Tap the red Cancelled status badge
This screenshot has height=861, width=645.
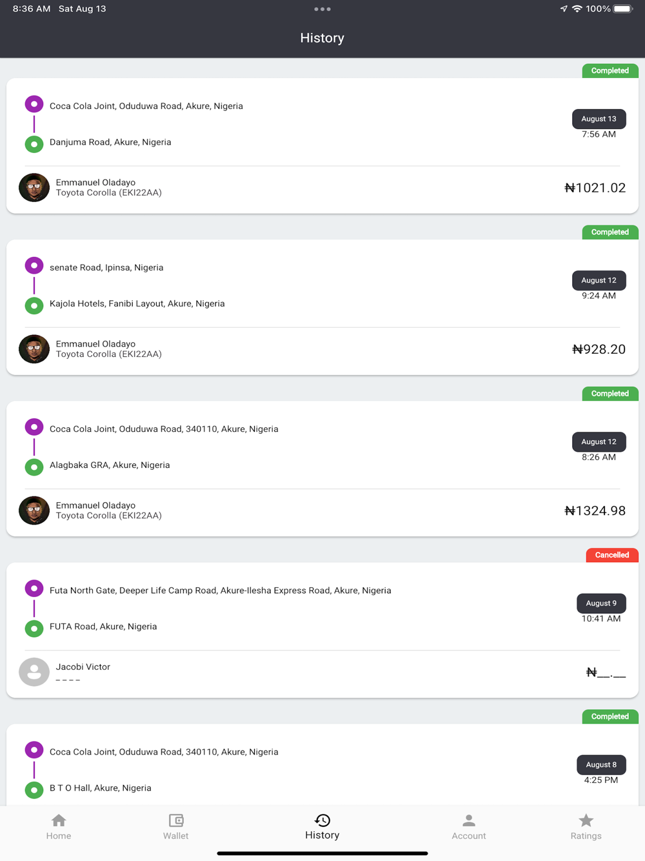coord(611,555)
